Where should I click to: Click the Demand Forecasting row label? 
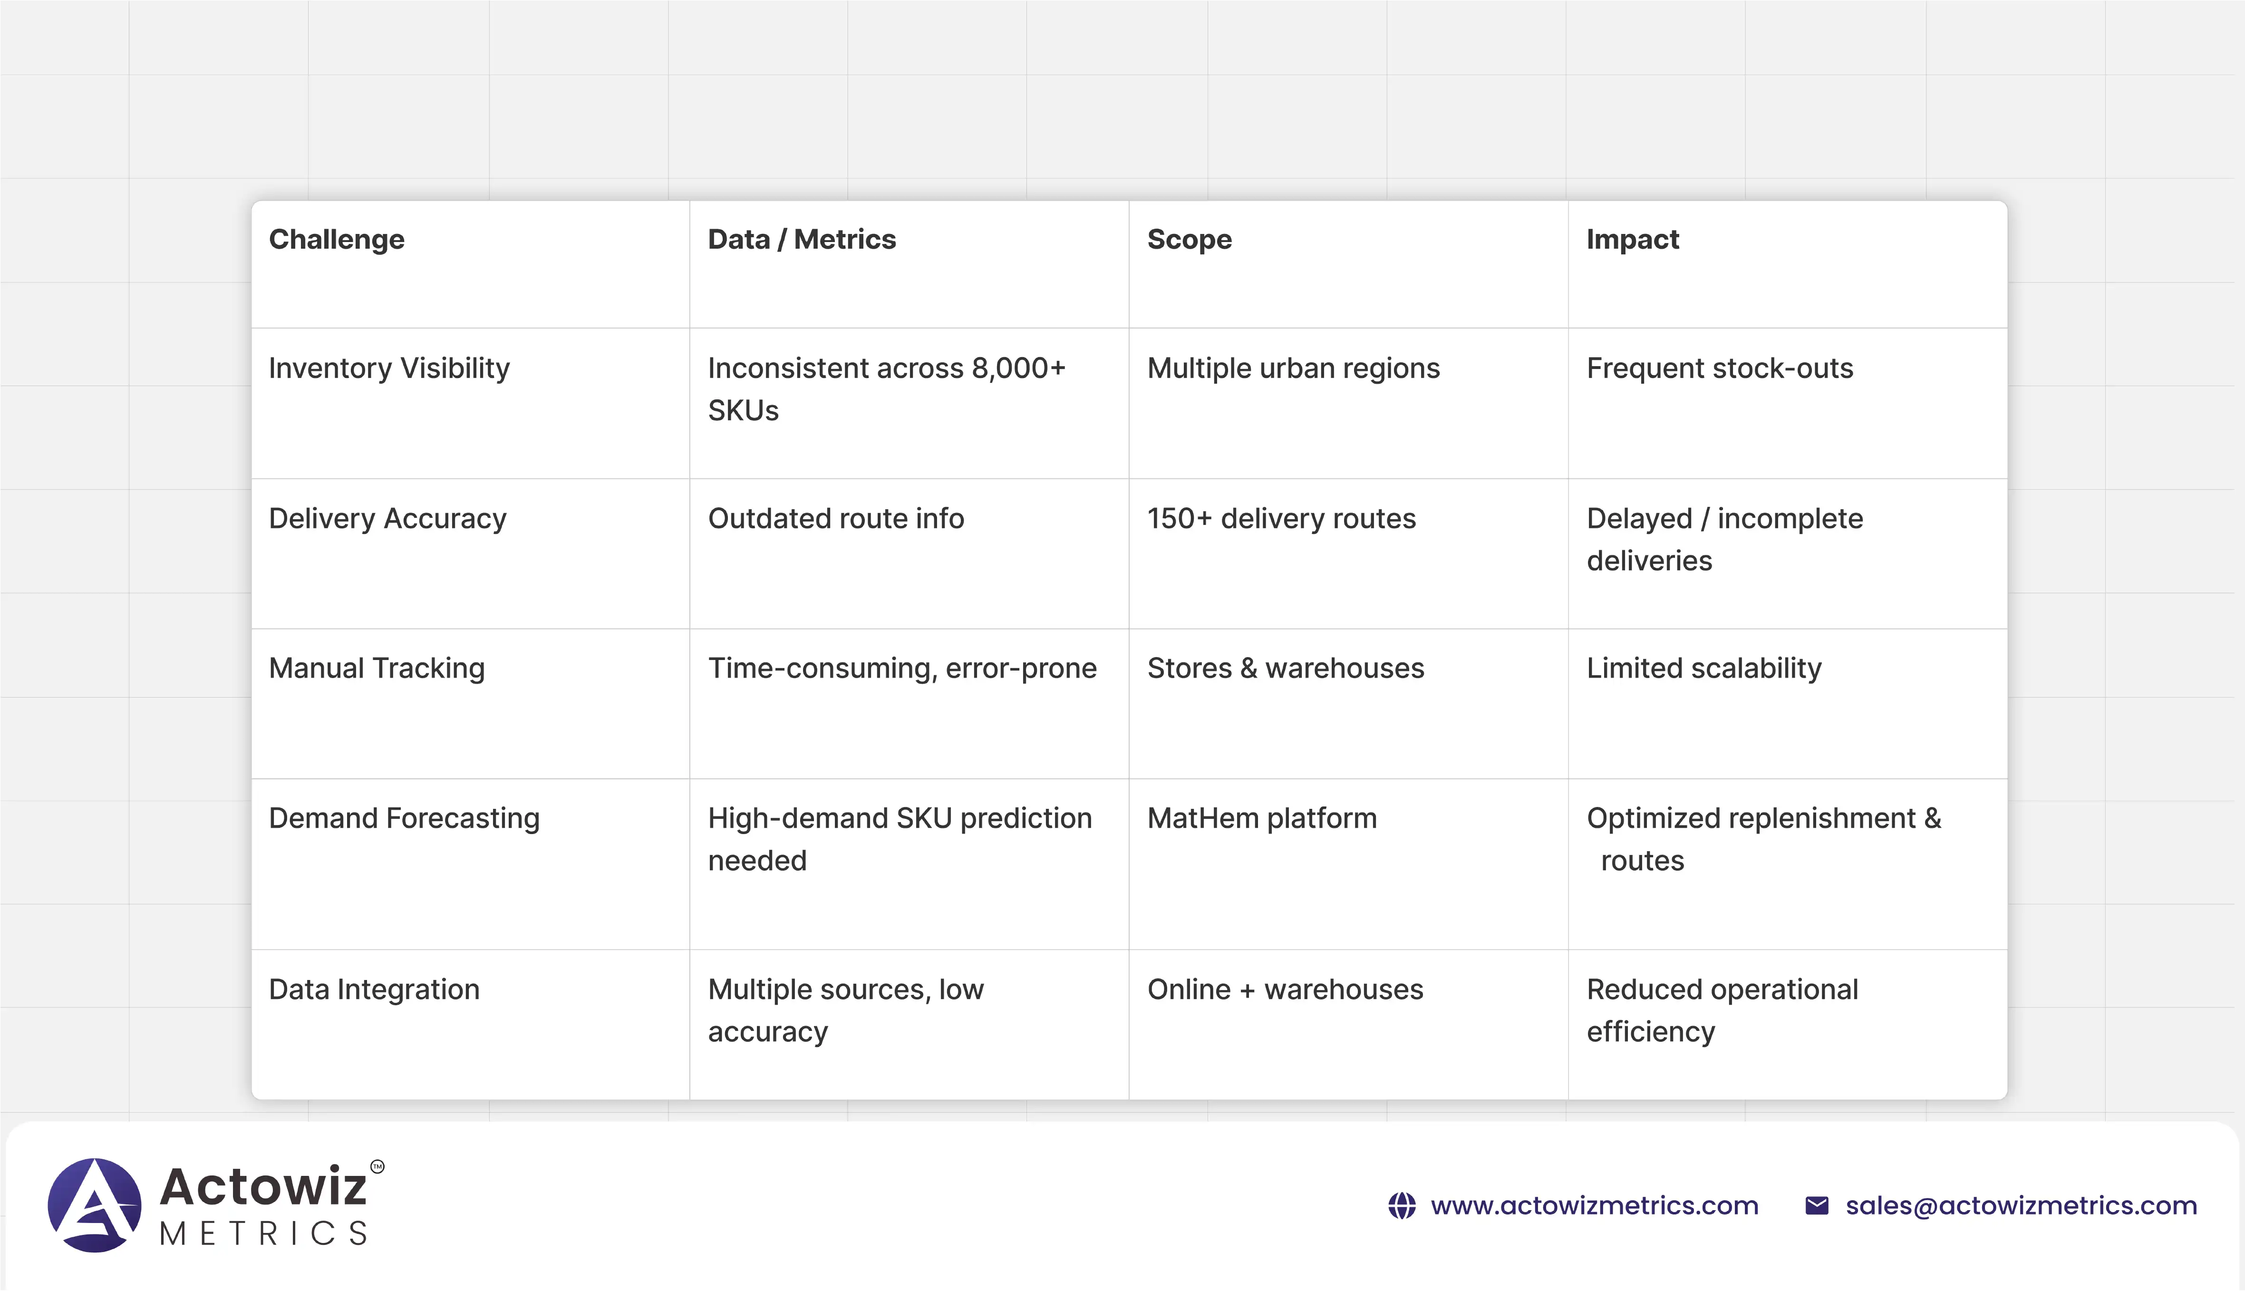pyautogui.click(x=403, y=817)
